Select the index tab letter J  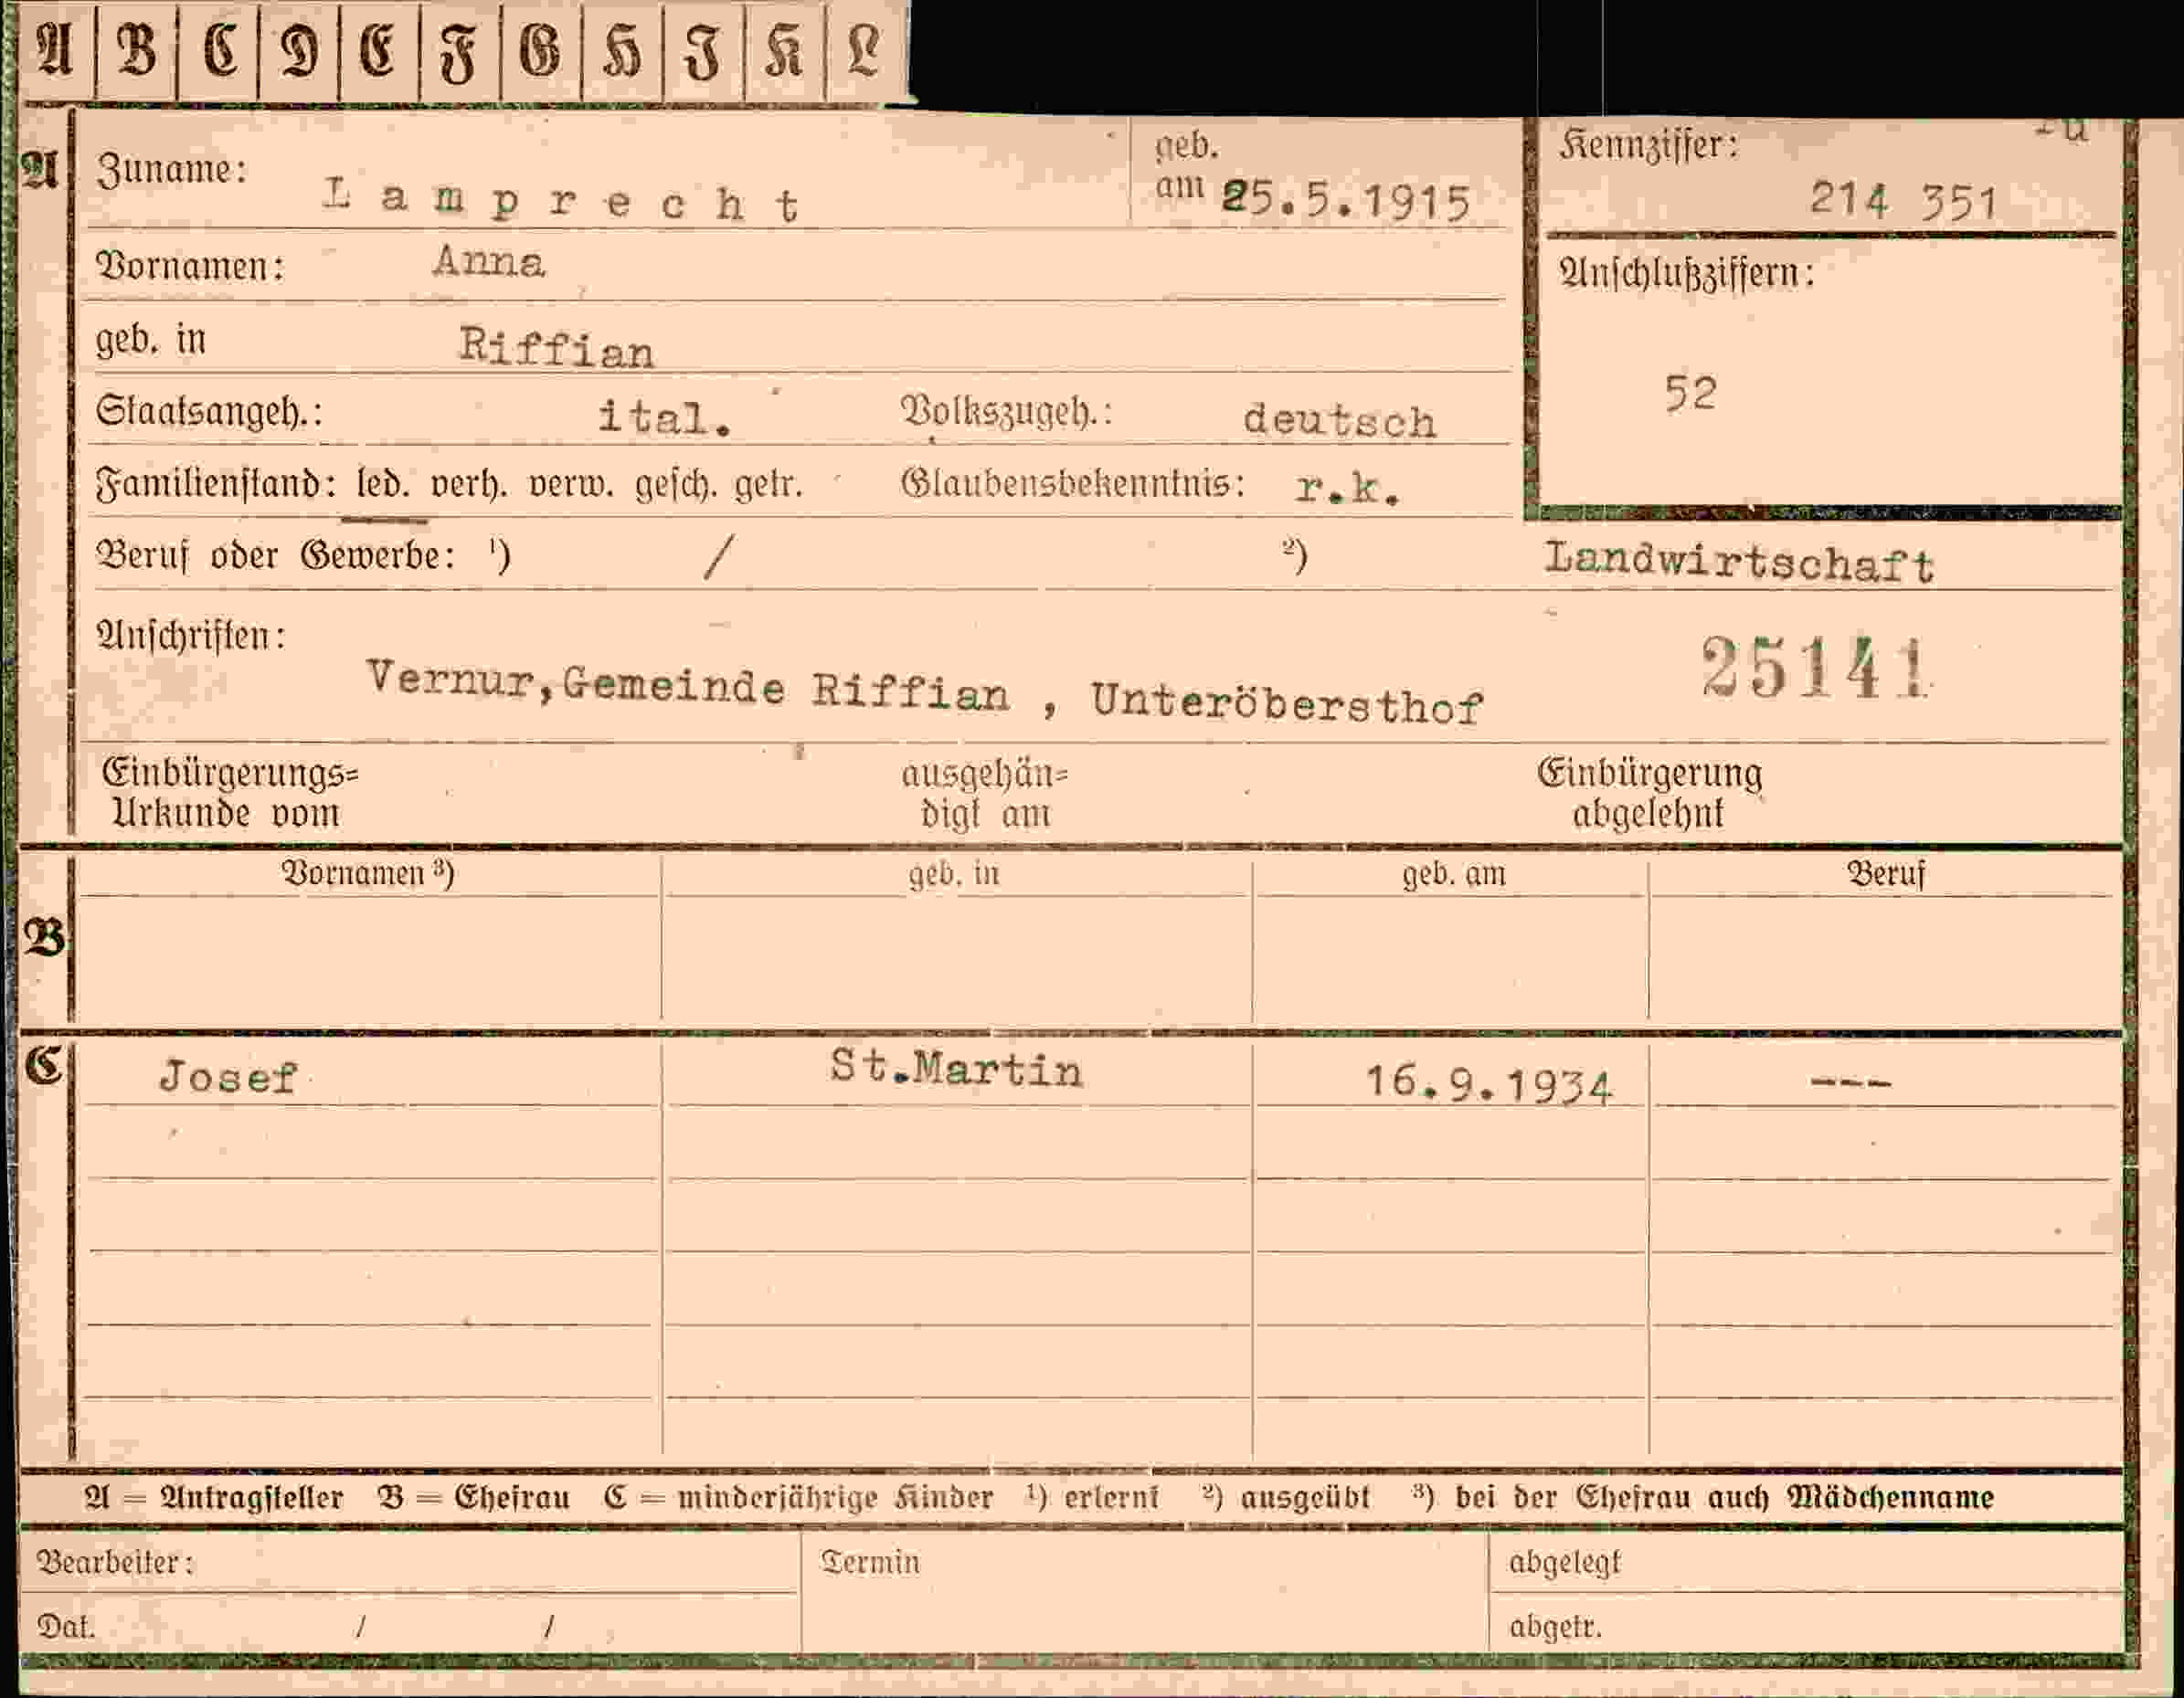coord(703,52)
